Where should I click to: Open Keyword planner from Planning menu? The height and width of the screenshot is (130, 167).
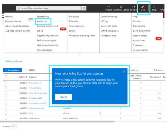(x=13, y=21)
